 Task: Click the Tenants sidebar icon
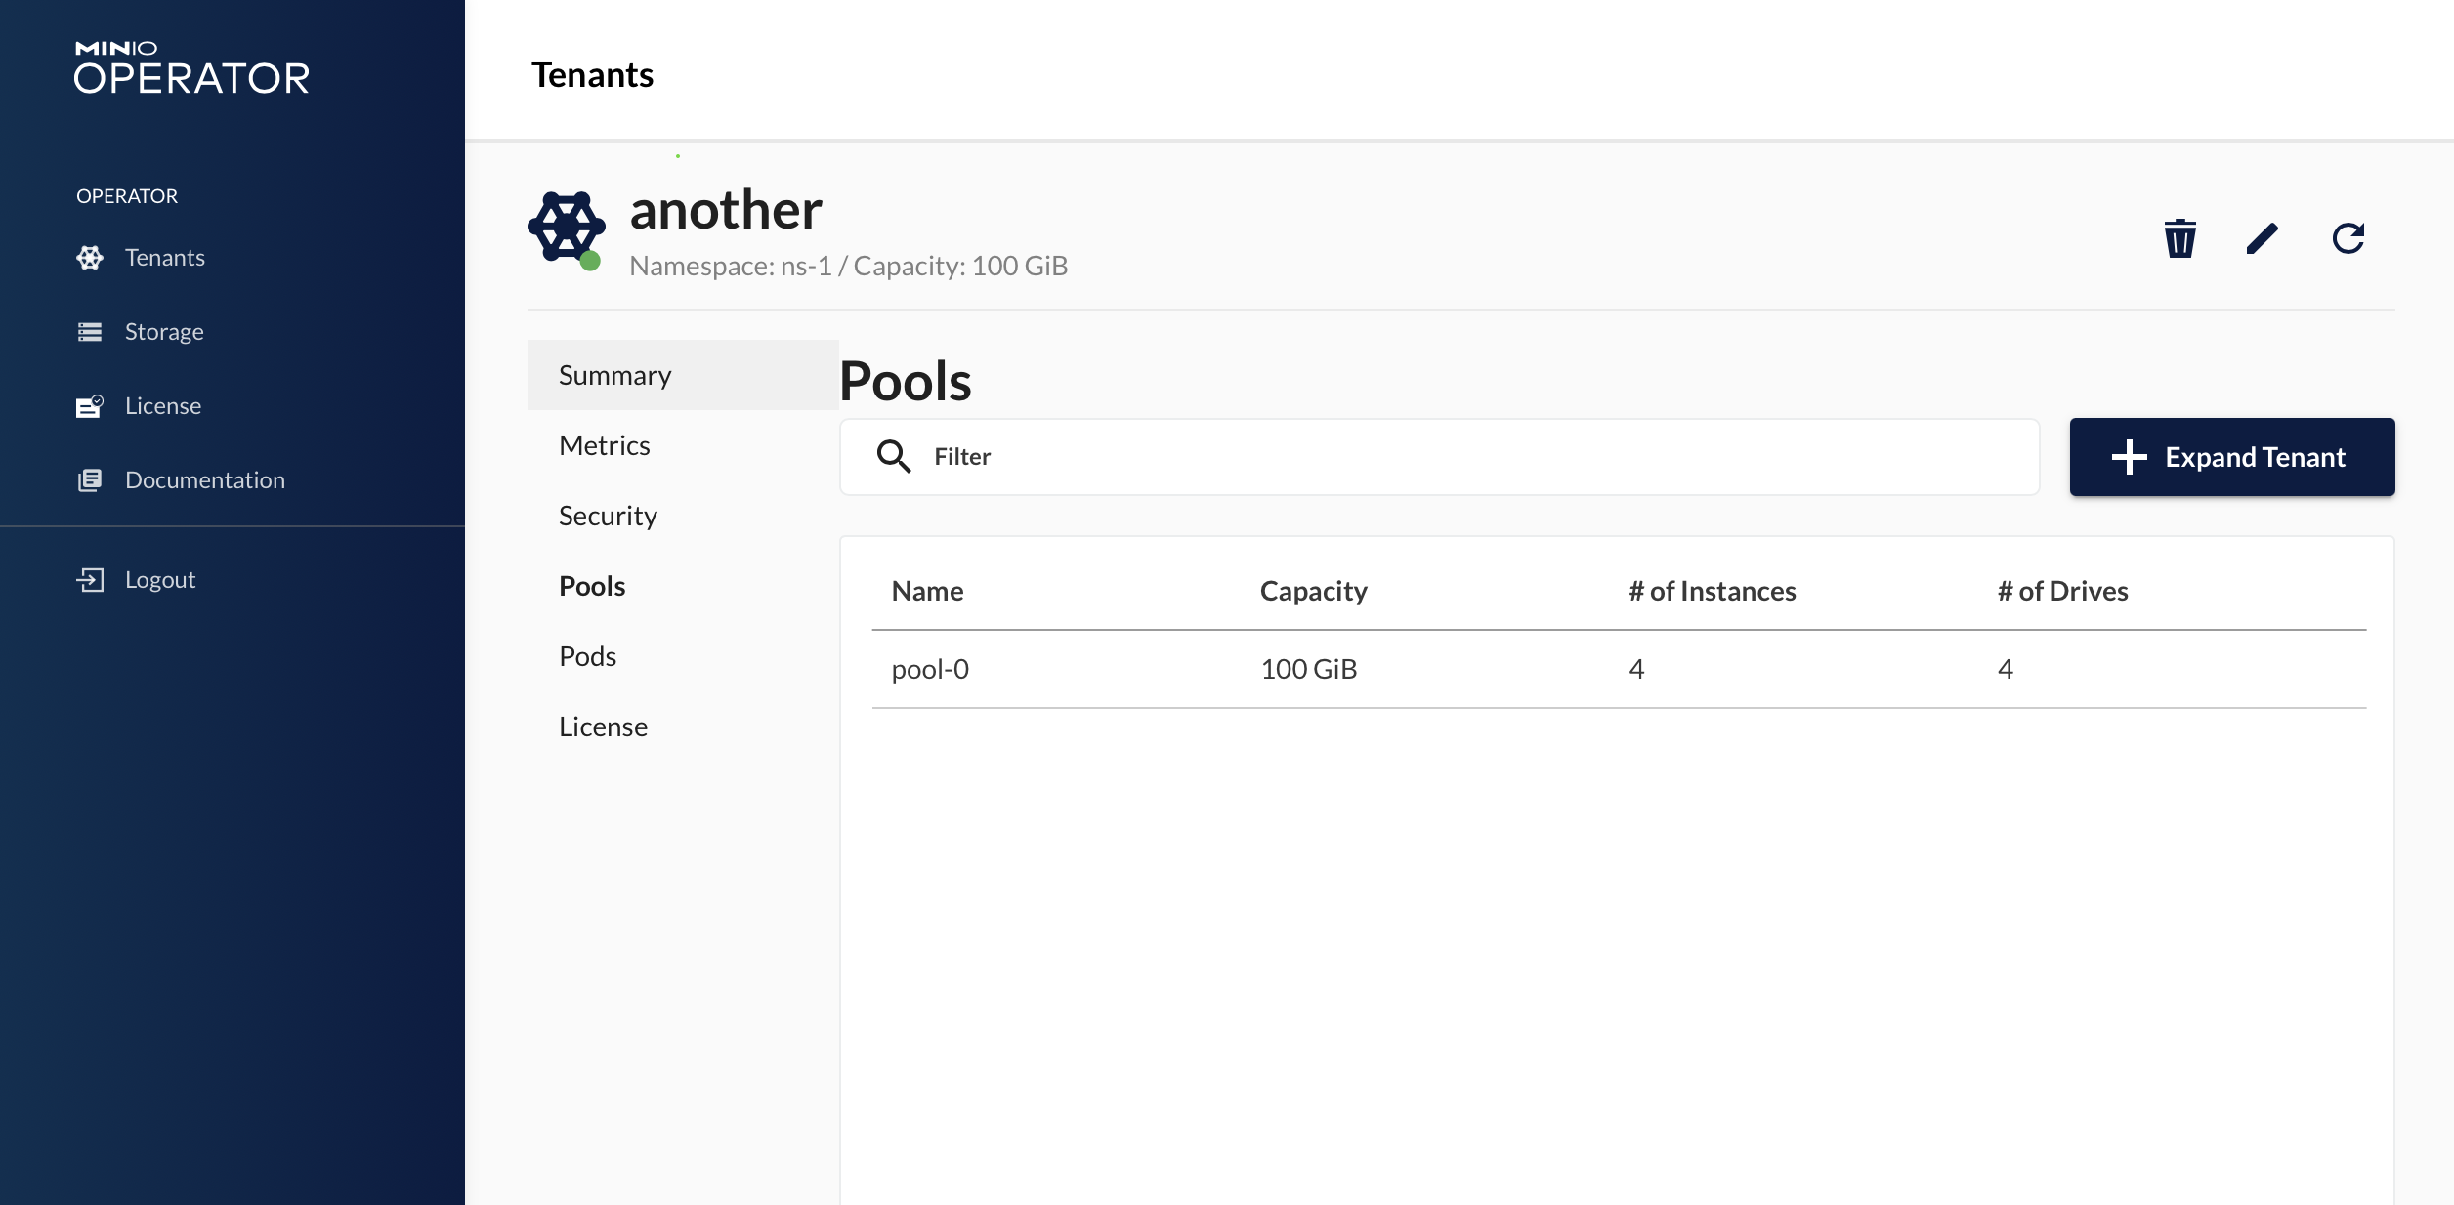click(x=90, y=258)
